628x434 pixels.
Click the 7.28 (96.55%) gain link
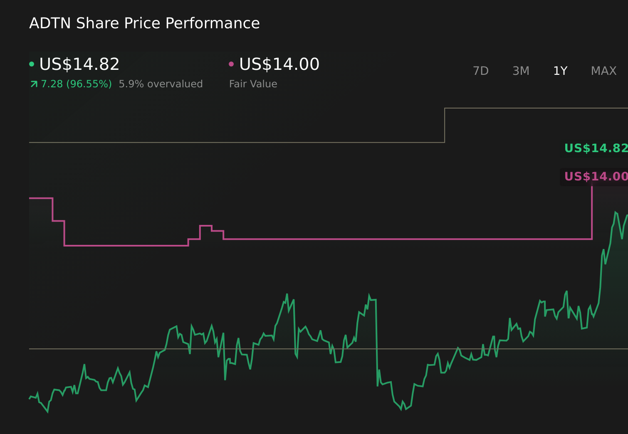(76, 84)
